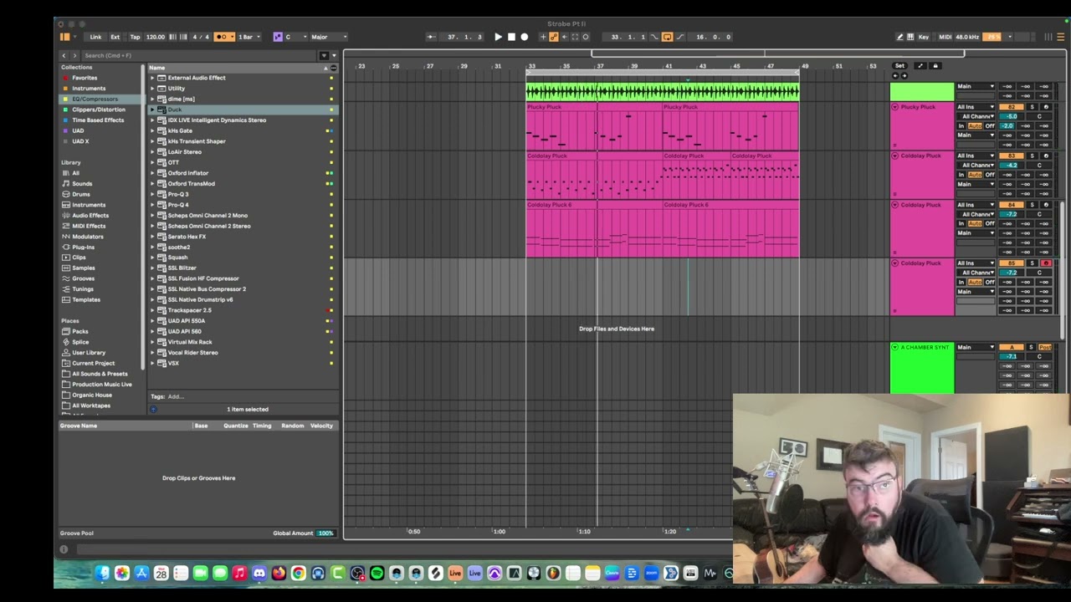The image size is (1071, 602).
Task: Open Plucky Pluck All Ins input dropdown
Action: coord(976,107)
